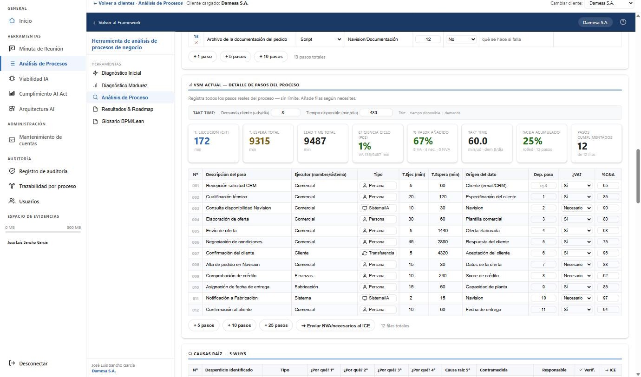
Task: Open ¿VA? dropdown for Consulta disponibilidad Navision
Action: click(x=577, y=208)
